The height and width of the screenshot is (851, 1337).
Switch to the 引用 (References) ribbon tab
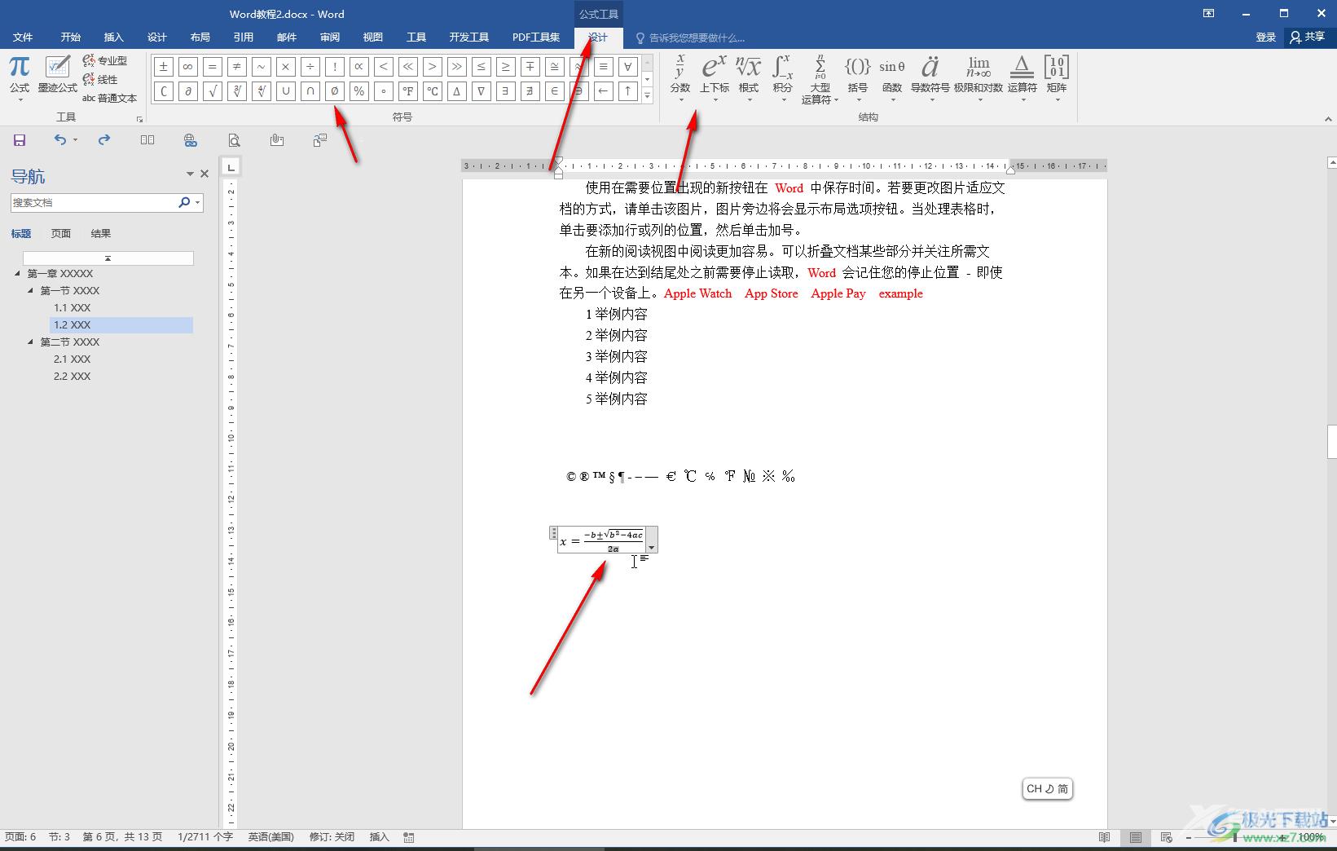pyautogui.click(x=243, y=37)
